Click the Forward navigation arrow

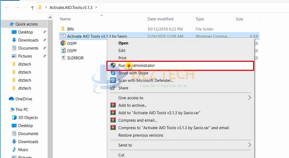[17, 7]
